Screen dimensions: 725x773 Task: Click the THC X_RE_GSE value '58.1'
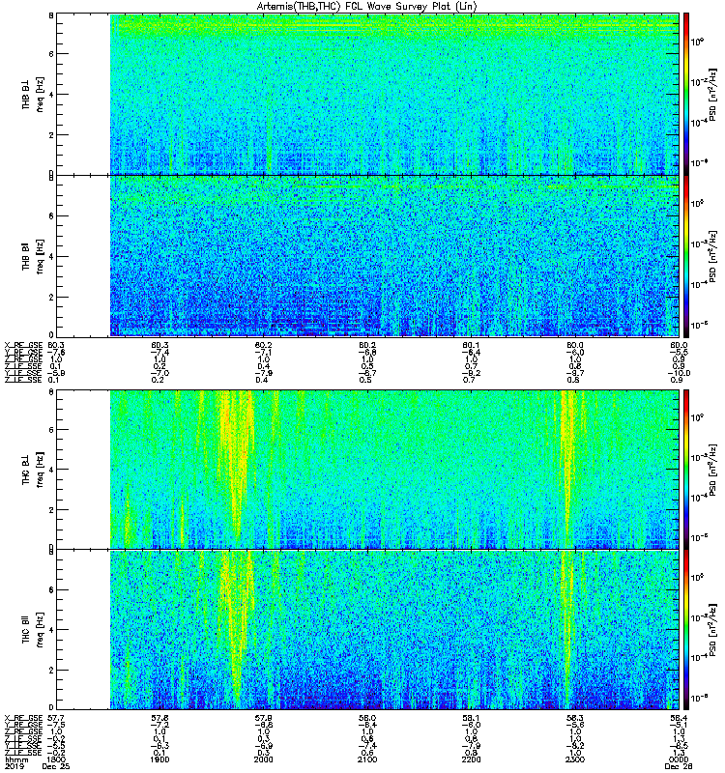pyautogui.click(x=471, y=718)
